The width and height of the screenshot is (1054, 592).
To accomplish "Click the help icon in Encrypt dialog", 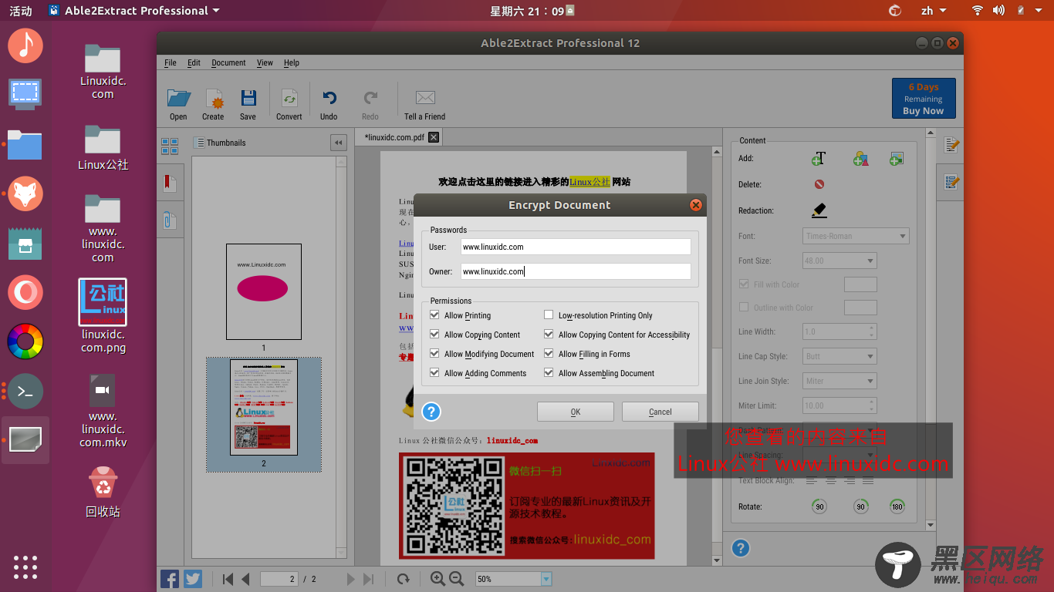I will tap(431, 412).
